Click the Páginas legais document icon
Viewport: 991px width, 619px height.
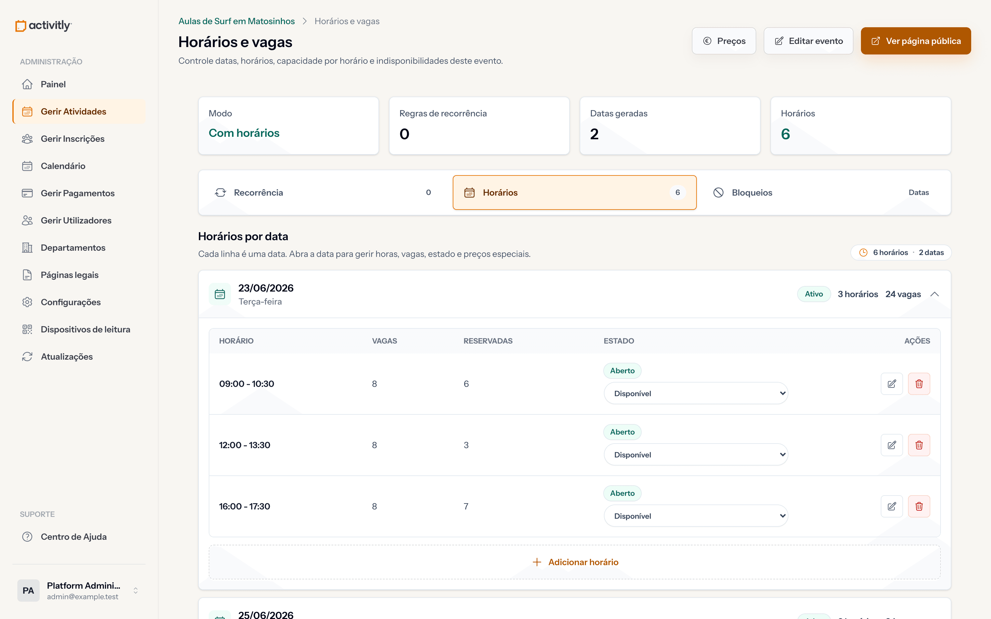27,275
